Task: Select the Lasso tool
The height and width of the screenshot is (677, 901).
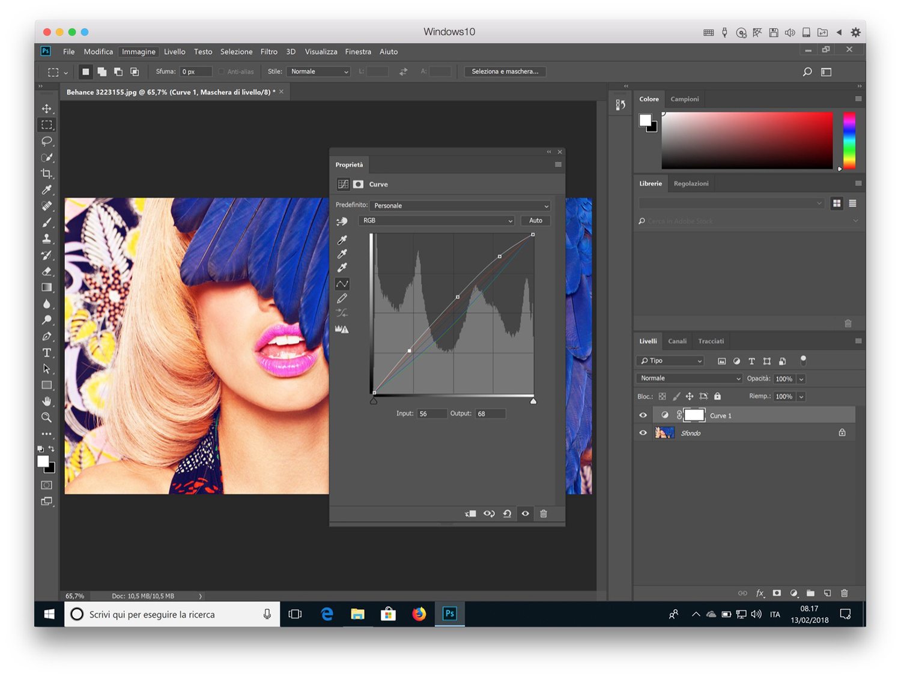Action: [46, 141]
